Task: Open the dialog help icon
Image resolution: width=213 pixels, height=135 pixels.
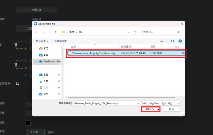Action: pyautogui.click(x=180, y=41)
